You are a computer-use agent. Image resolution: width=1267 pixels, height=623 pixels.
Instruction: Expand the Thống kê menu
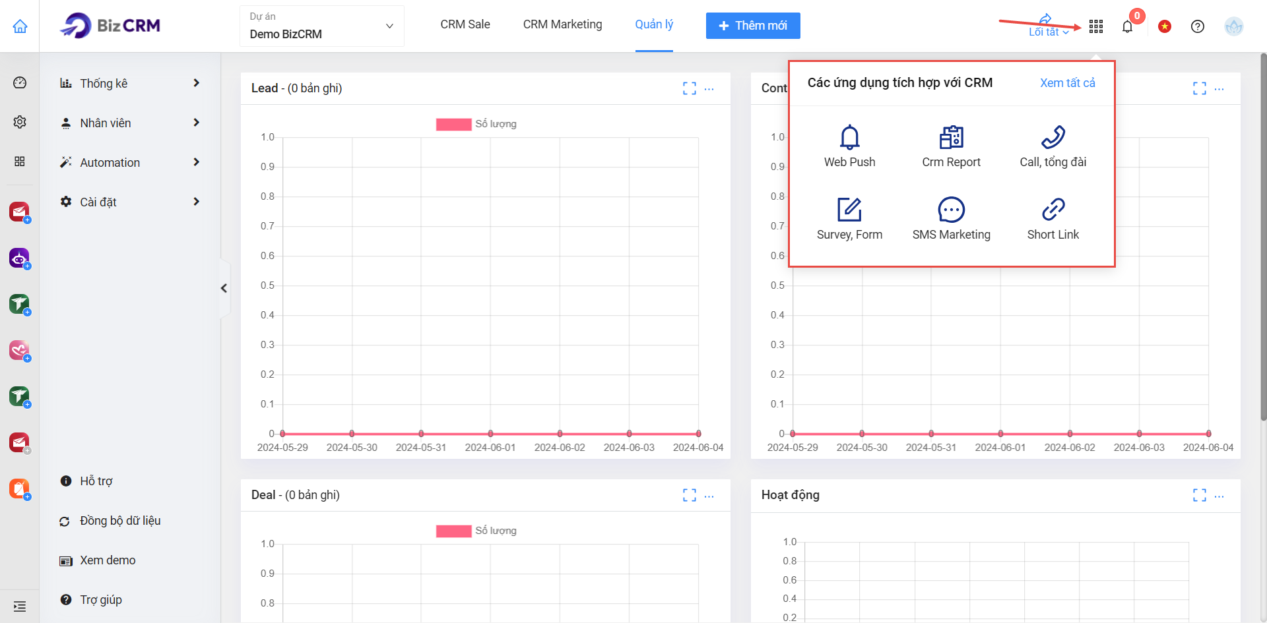point(130,83)
